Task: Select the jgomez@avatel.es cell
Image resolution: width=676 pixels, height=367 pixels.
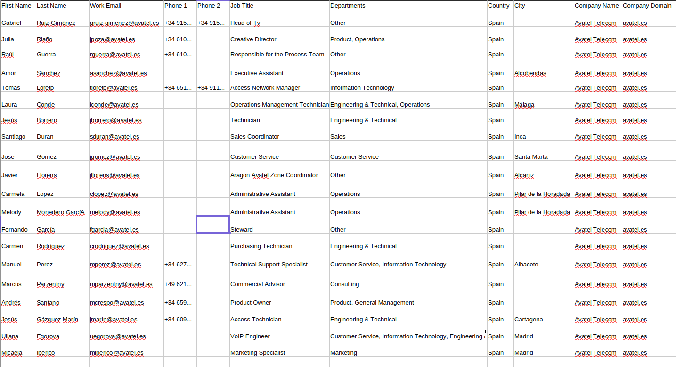Action: tap(126, 151)
